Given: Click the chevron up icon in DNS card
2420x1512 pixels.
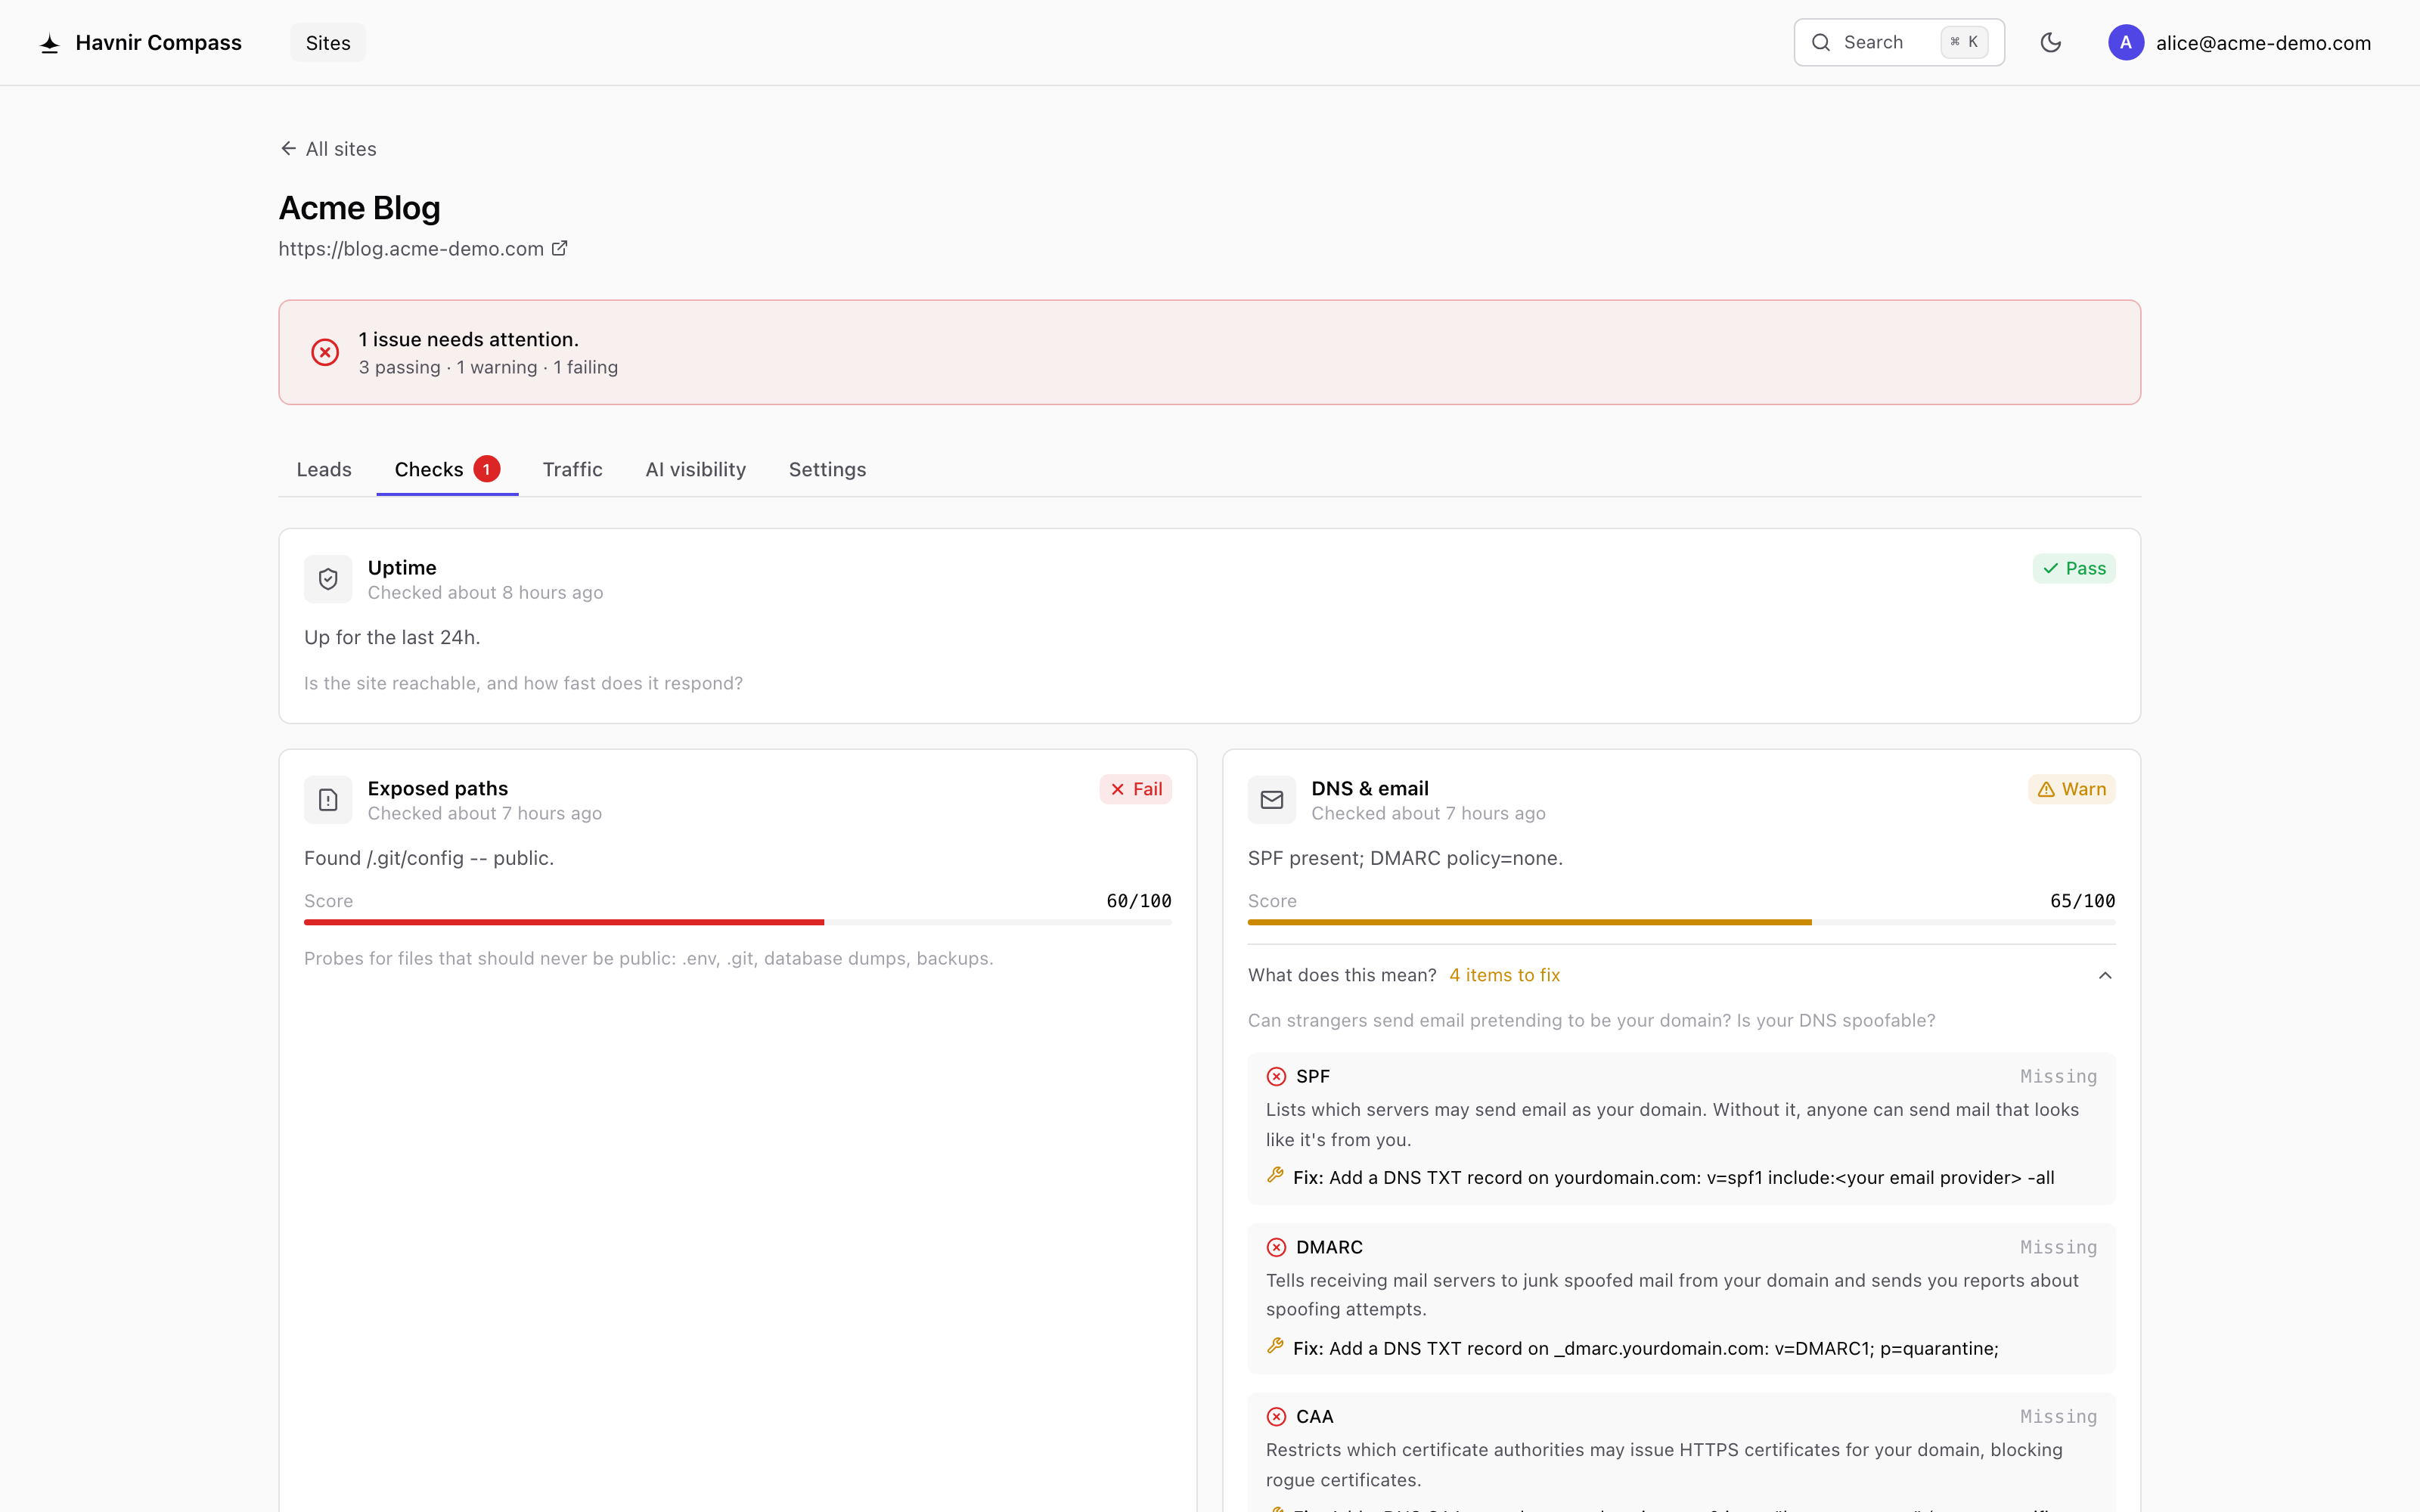Looking at the screenshot, I should point(2105,975).
